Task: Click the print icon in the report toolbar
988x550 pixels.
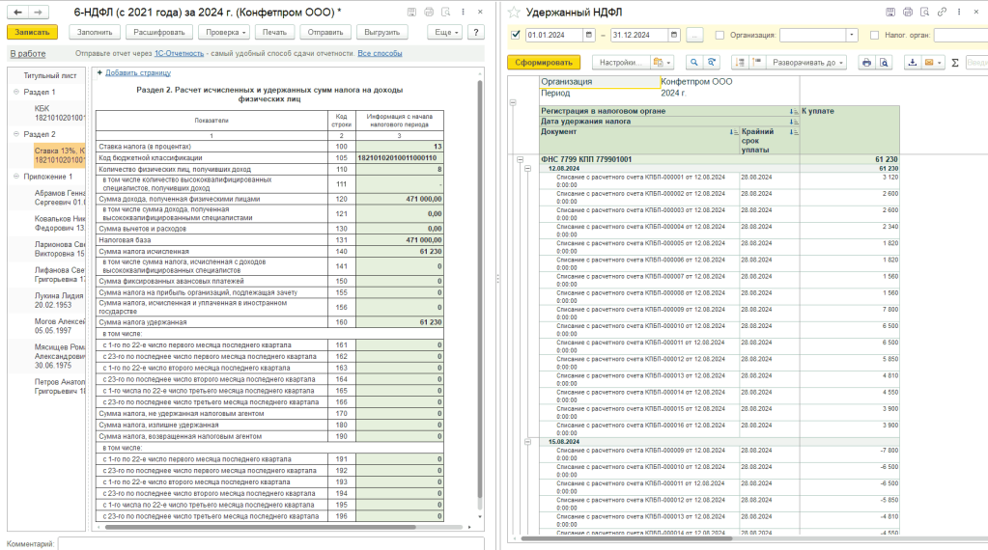Action: pyautogui.click(x=866, y=63)
